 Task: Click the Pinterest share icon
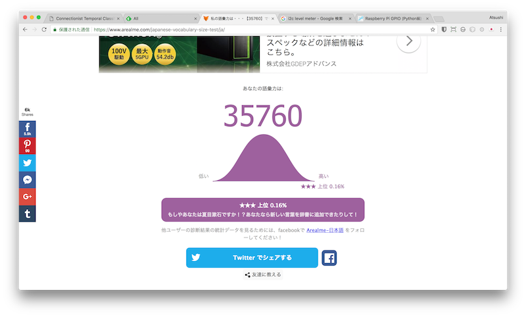pyautogui.click(x=27, y=146)
